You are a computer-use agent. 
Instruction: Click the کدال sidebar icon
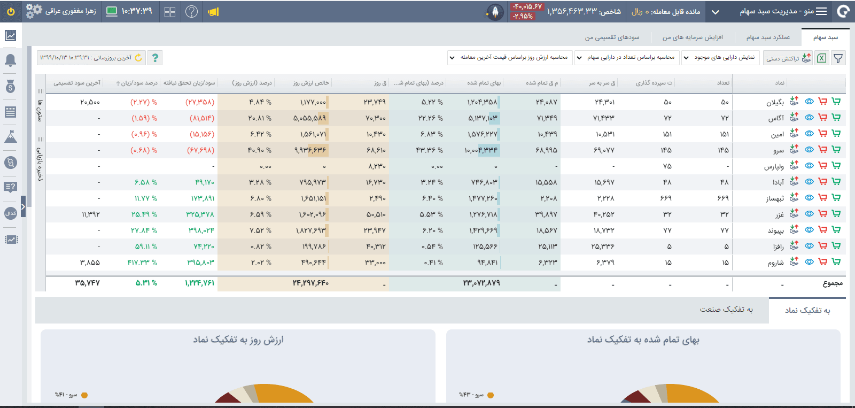coord(11,213)
